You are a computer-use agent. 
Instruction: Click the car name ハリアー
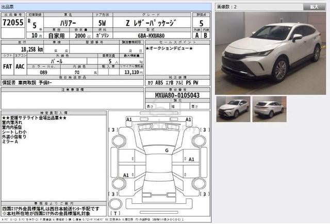pos(68,23)
